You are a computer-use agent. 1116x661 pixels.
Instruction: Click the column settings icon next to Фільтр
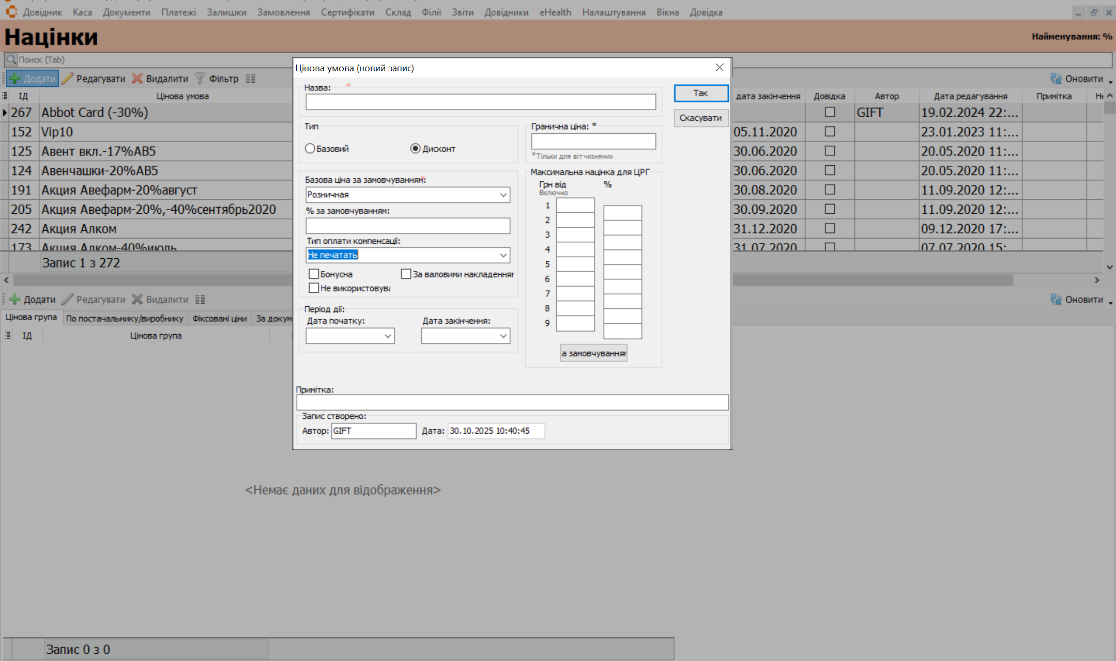251,78
